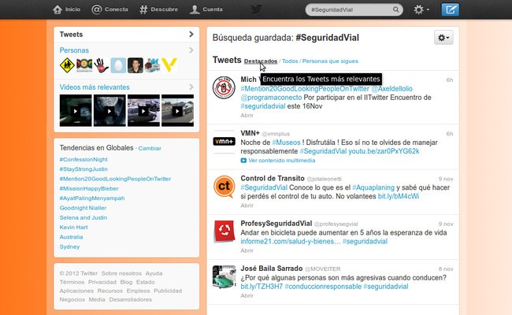Click the #Aquaplaning hashtag

(373, 187)
